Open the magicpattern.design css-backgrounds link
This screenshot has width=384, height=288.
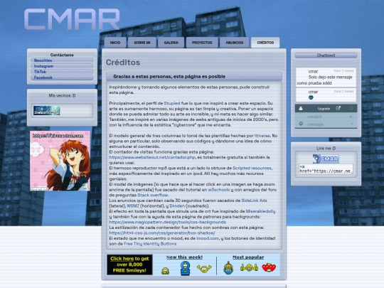tap(168, 222)
